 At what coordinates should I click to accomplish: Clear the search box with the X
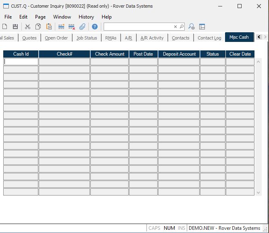[175, 27]
